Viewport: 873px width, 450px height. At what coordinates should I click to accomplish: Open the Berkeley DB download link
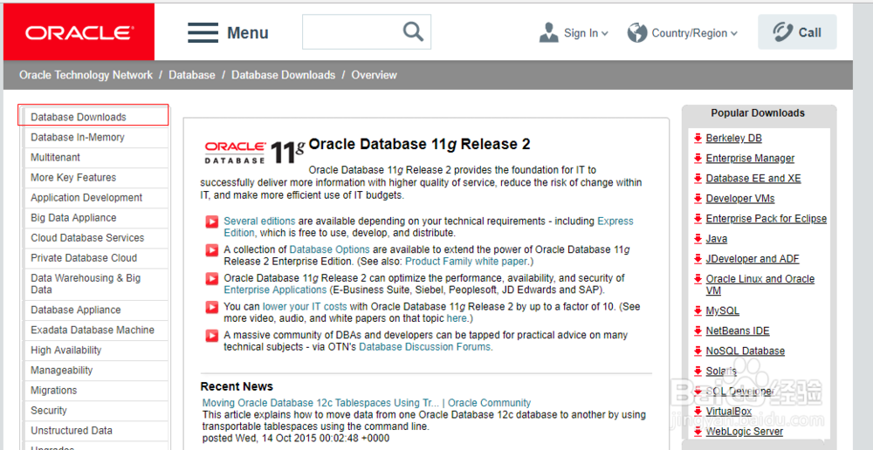734,138
